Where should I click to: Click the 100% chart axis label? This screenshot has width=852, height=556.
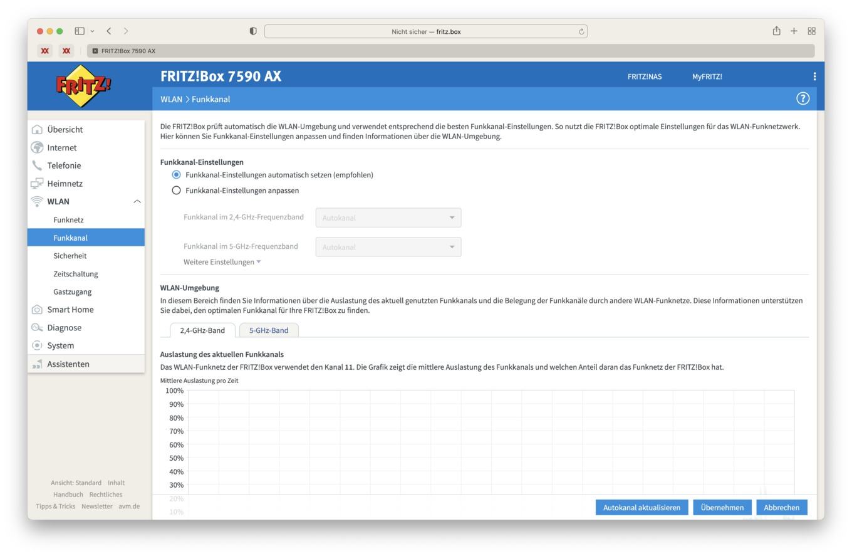[175, 391]
